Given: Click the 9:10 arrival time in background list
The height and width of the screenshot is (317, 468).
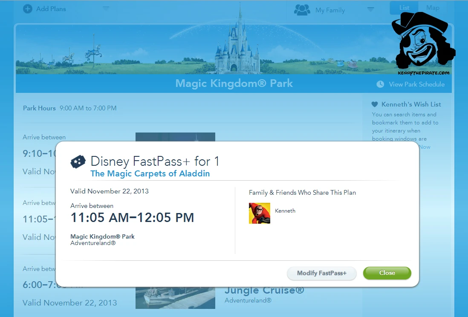Looking at the screenshot, I should (39, 153).
